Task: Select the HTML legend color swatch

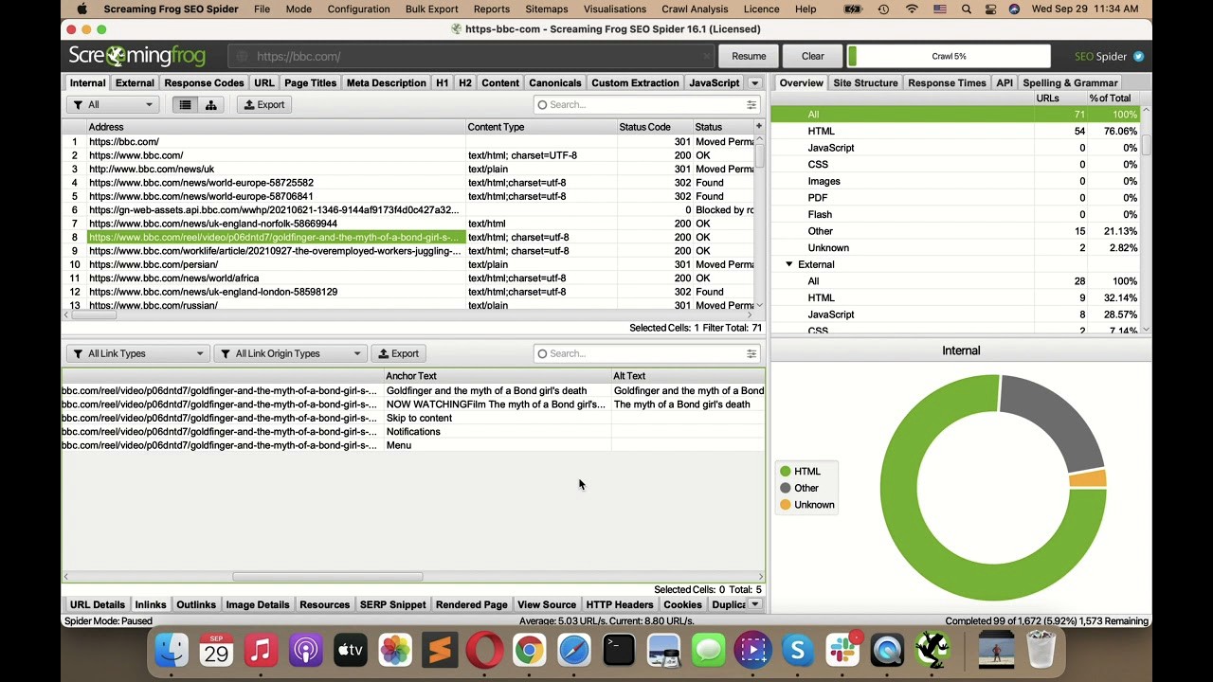Action: click(785, 472)
